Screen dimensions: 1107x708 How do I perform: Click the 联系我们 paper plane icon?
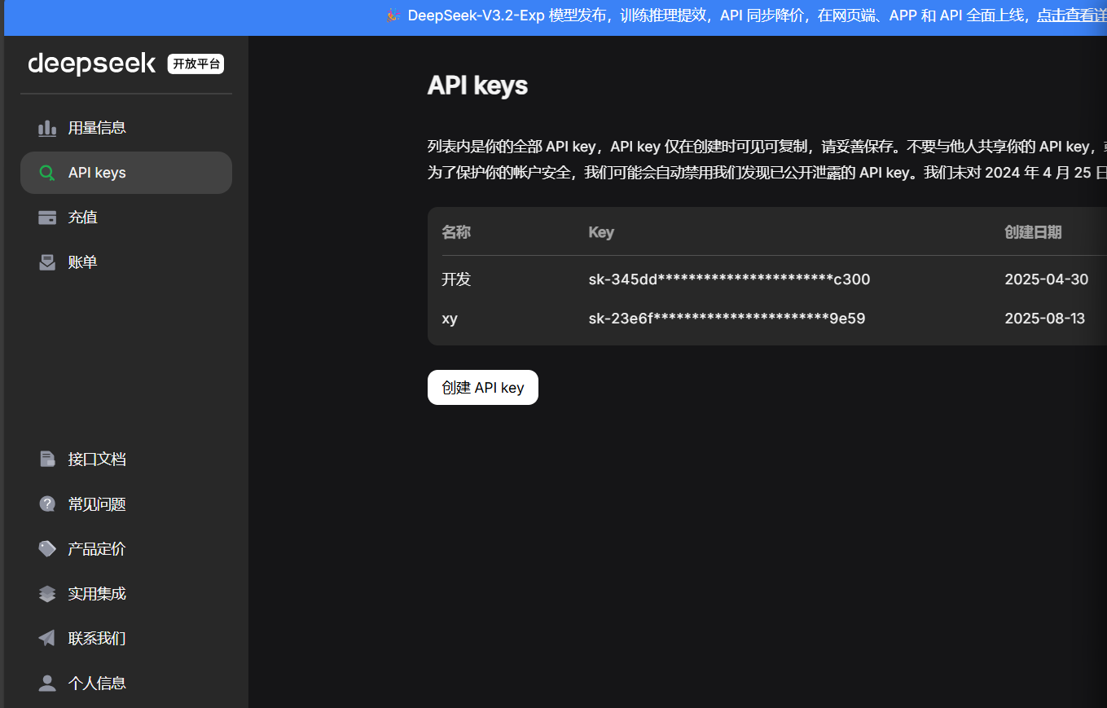click(47, 639)
